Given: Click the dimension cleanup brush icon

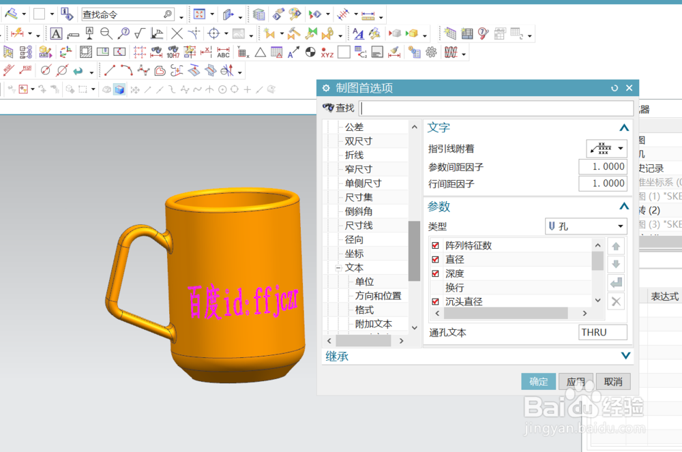Looking at the screenshot, I should (x=394, y=52).
